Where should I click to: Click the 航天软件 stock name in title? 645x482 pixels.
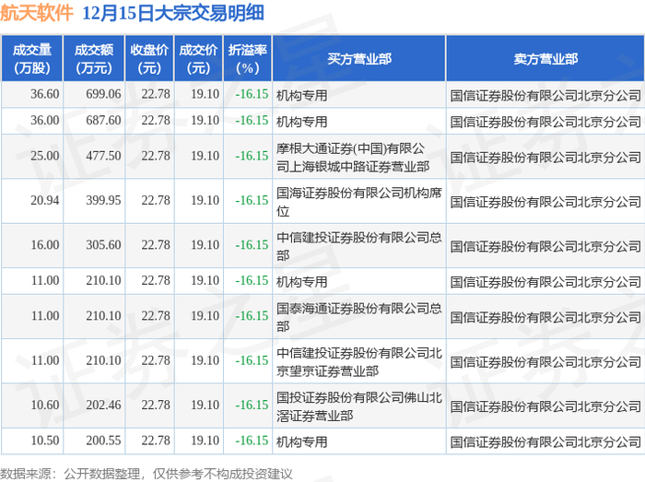pos(37,13)
